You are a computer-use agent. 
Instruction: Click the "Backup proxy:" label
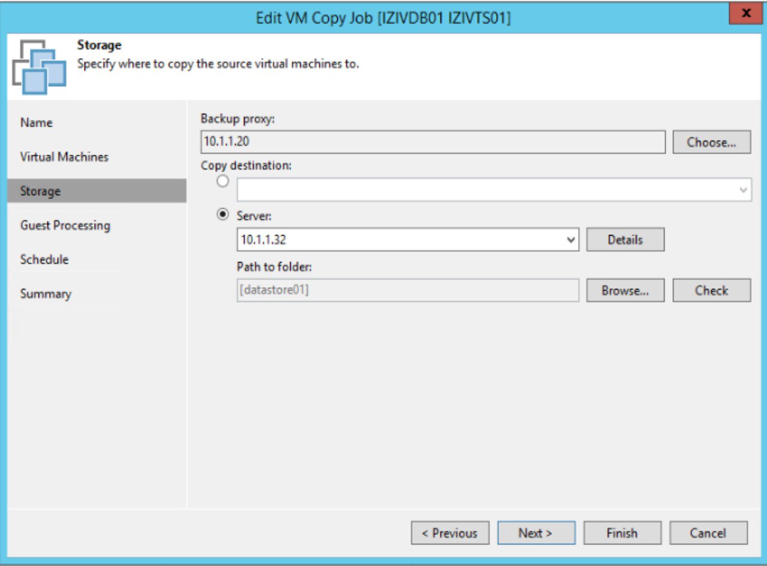pos(237,119)
